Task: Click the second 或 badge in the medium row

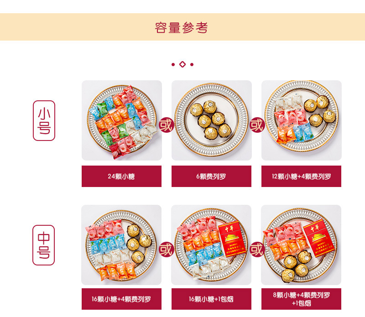Action: point(257,249)
